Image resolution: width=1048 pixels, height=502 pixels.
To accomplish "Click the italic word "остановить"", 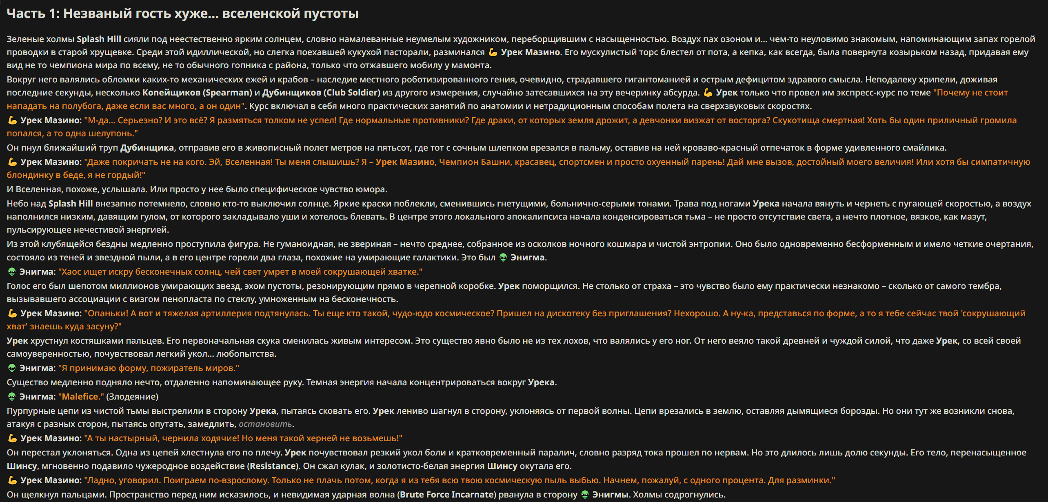I will (265, 424).
